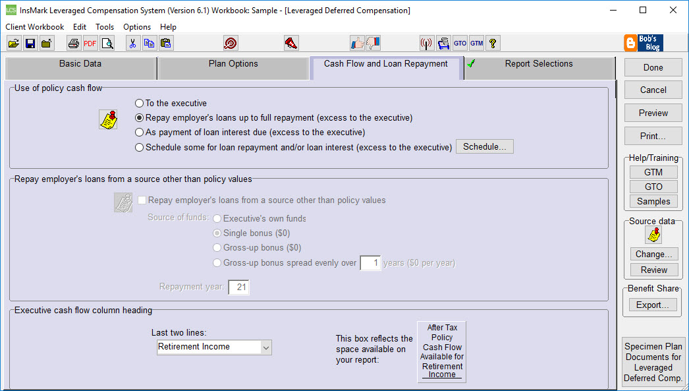Image resolution: width=689 pixels, height=391 pixels.
Task: Open the Client Workbook menu
Action: tap(34, 26)
